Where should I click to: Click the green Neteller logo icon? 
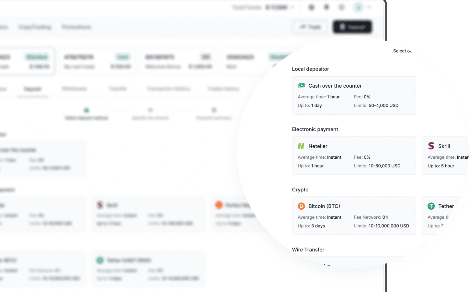tap(301, 146)
